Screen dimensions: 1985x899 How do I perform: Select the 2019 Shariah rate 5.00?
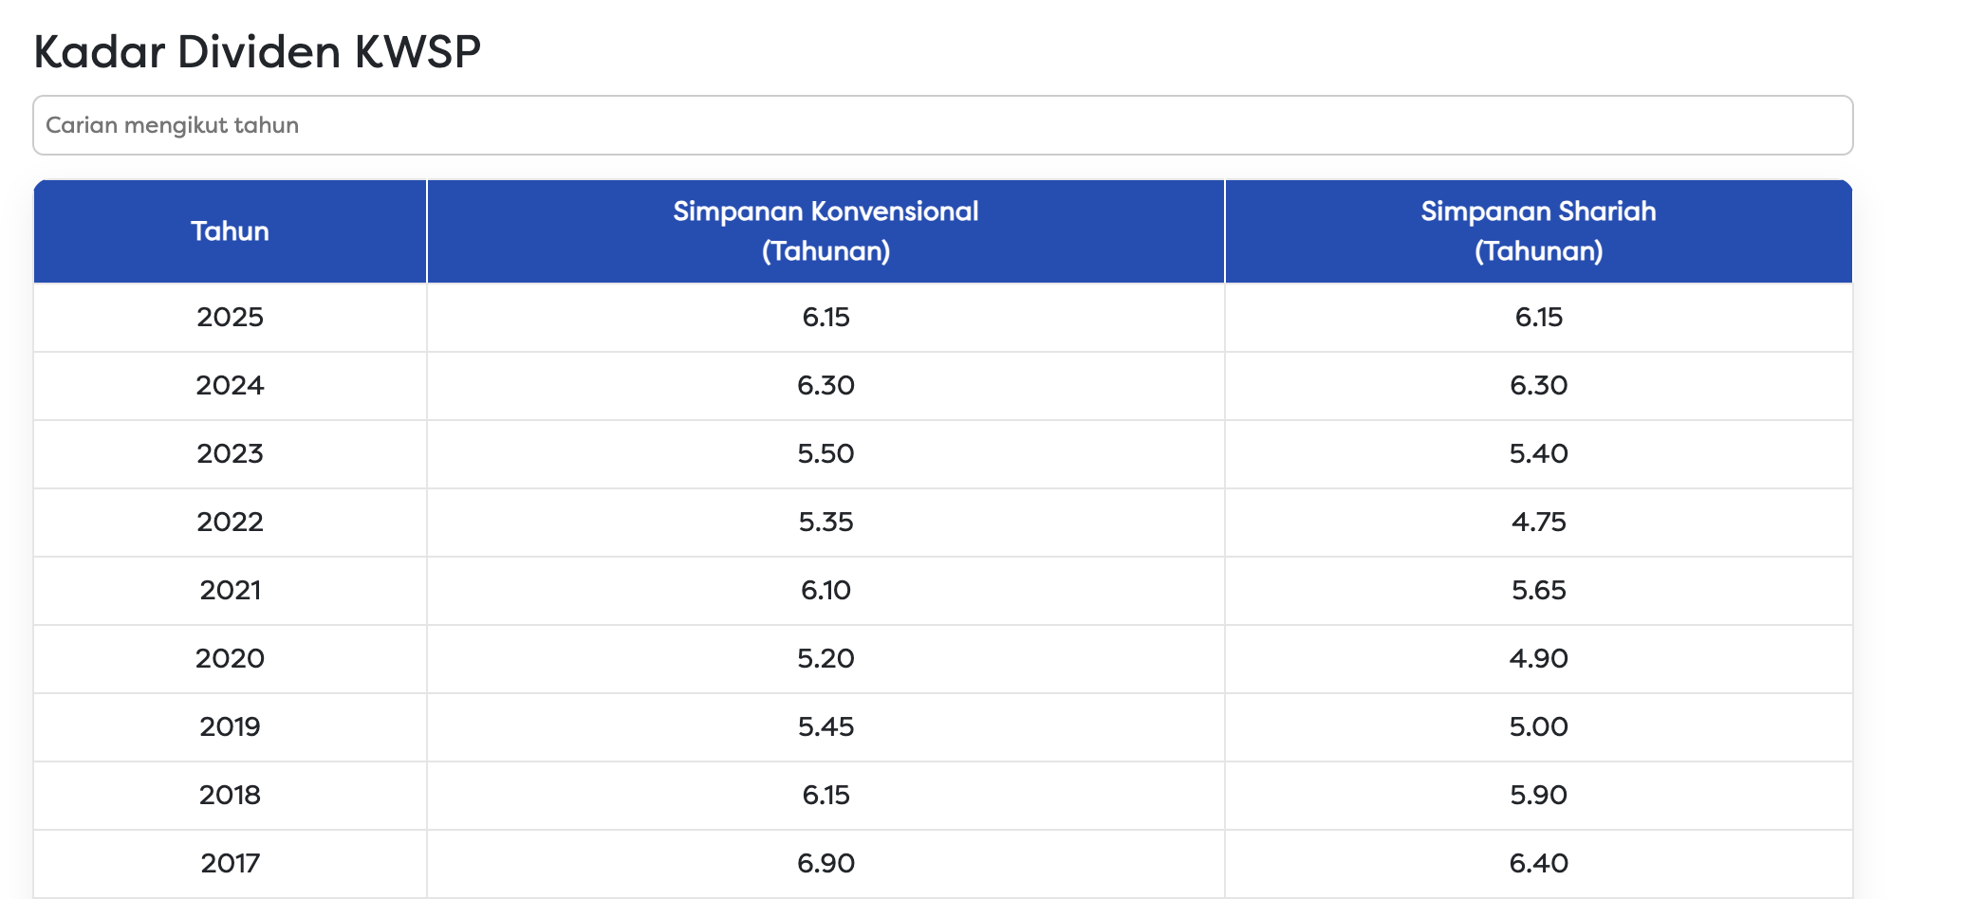[1538, 726]
